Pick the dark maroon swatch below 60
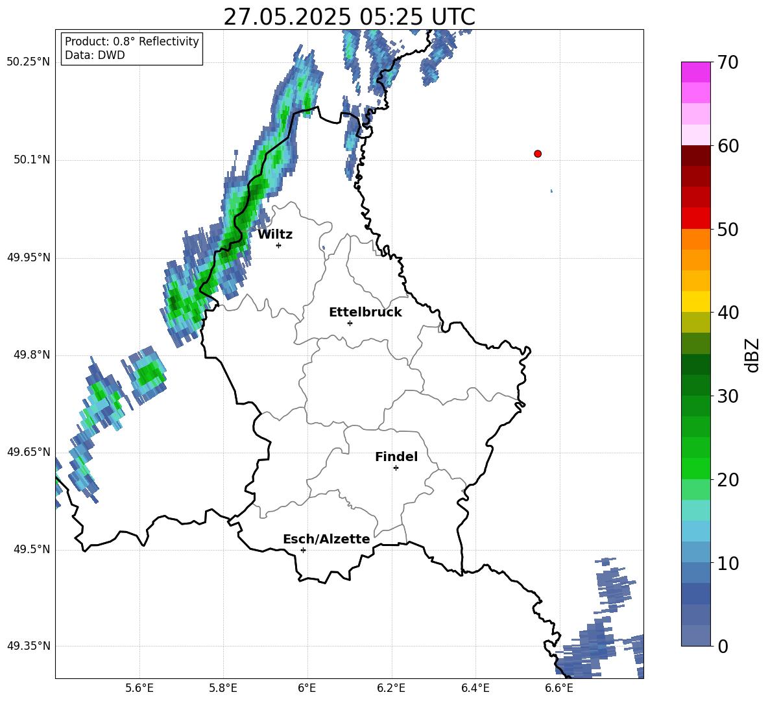 pyautogui.click(x=695, y=156)
